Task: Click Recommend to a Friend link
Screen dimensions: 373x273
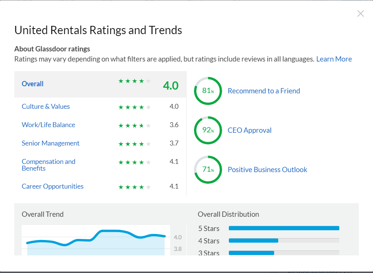Action: point(264,91)
